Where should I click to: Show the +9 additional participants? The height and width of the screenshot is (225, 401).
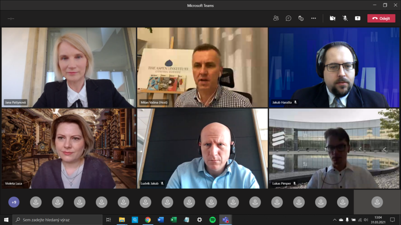pos(14,202)
